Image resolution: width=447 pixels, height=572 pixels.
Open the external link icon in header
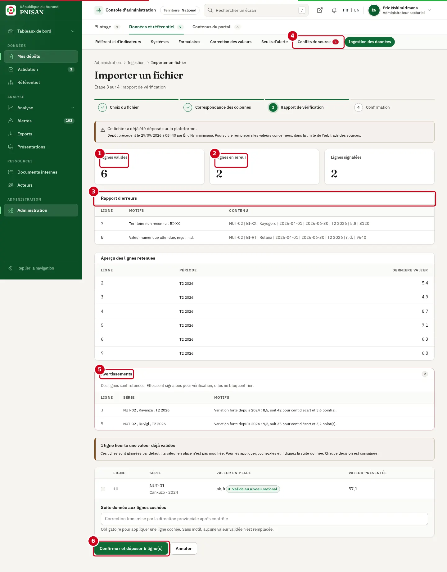[320, 10]
